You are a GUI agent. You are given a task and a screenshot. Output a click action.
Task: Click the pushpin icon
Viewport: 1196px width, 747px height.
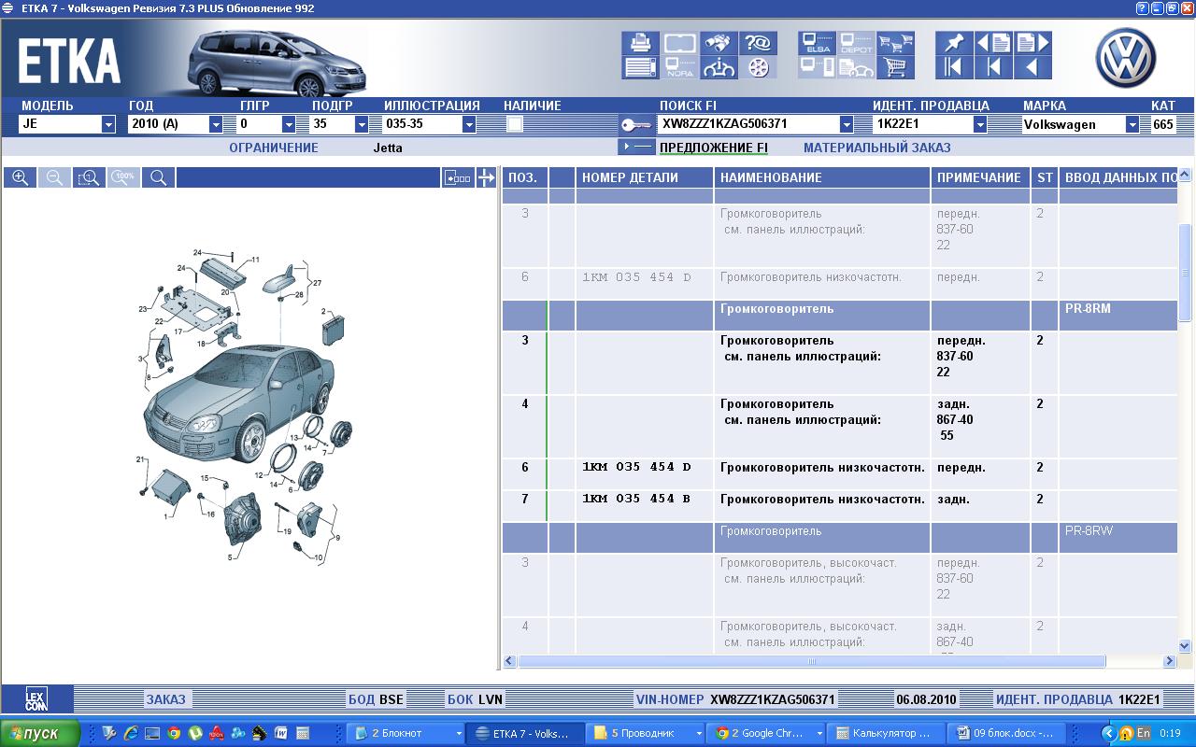pos(954,43)
